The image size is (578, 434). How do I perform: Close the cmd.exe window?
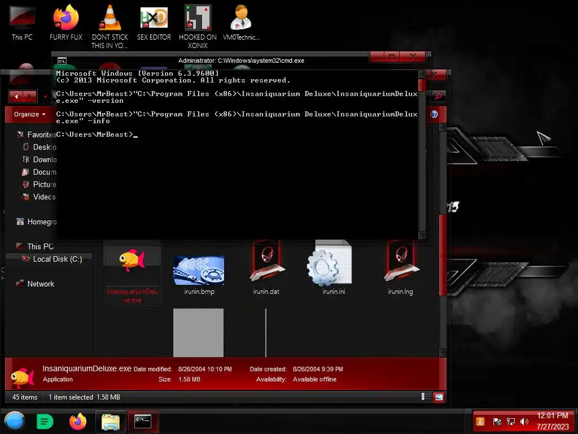(x=413, y=57)
